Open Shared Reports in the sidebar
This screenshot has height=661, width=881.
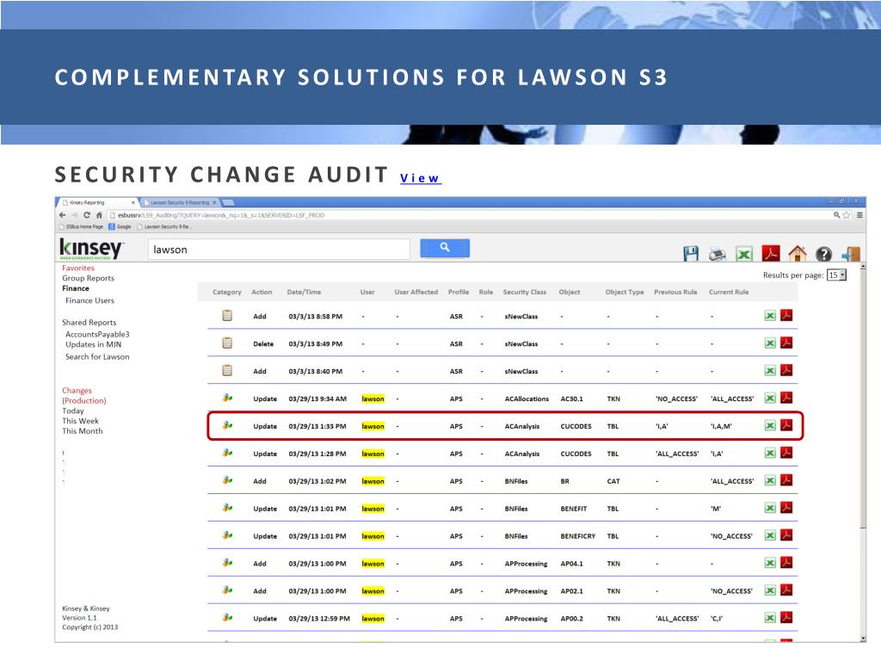coord(89,323)
